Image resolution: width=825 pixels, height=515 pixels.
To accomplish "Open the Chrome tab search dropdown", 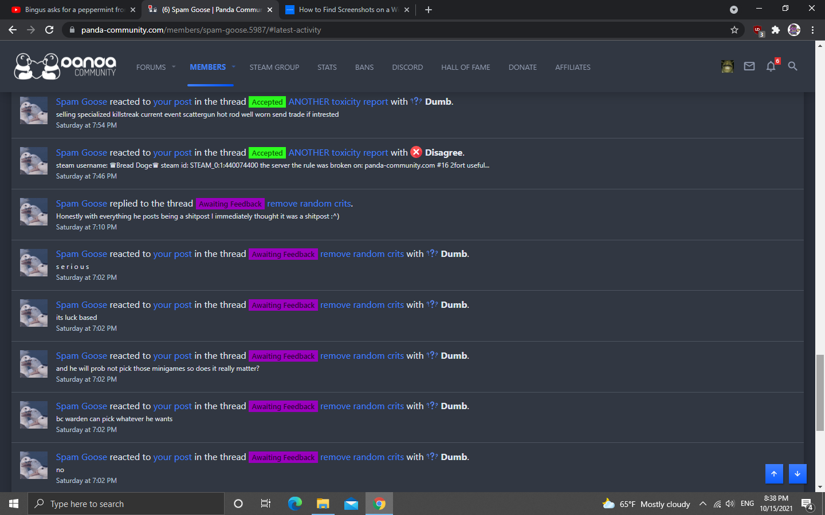I will [733, 10].
